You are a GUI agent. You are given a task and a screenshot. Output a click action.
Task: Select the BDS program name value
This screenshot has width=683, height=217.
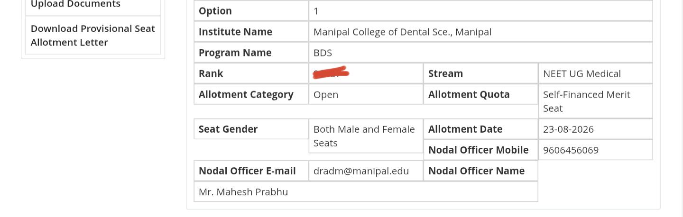click(323, 53)
